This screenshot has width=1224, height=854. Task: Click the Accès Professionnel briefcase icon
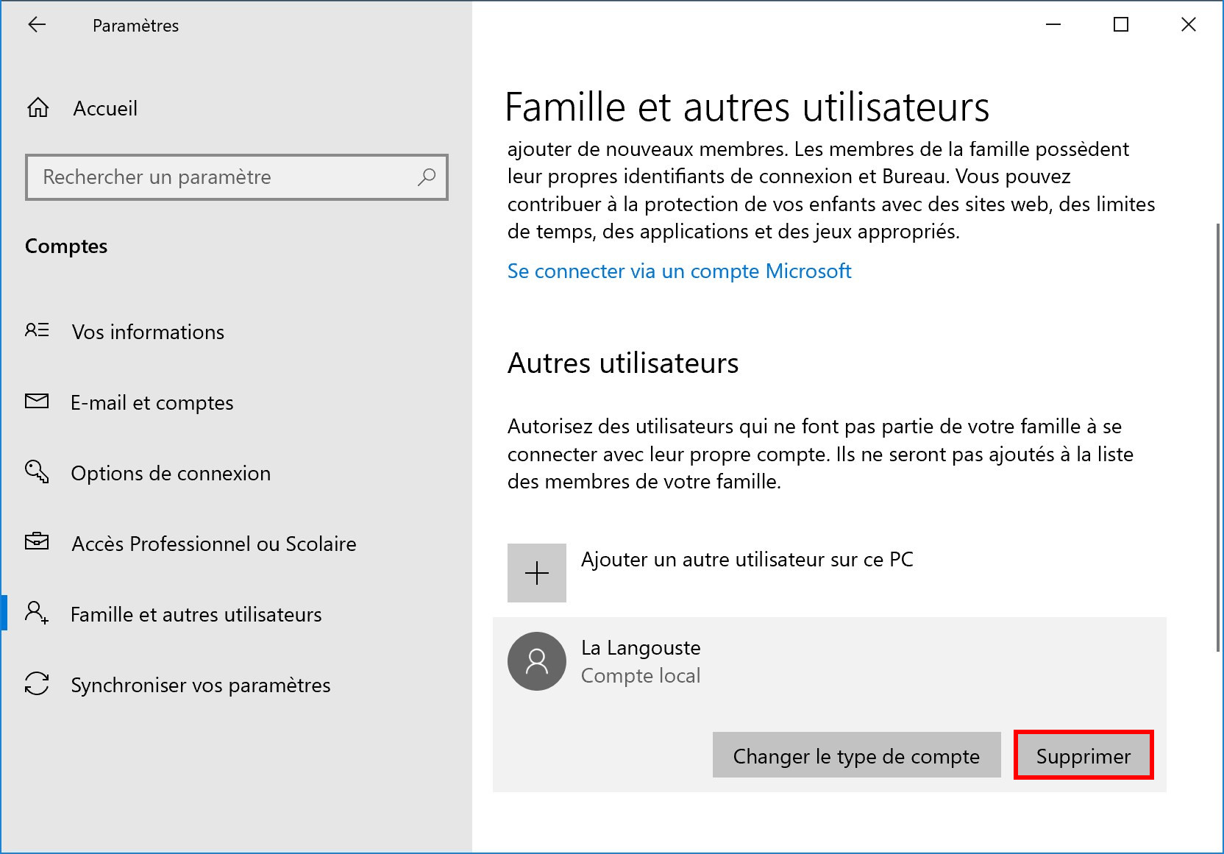tap(37, 542)
